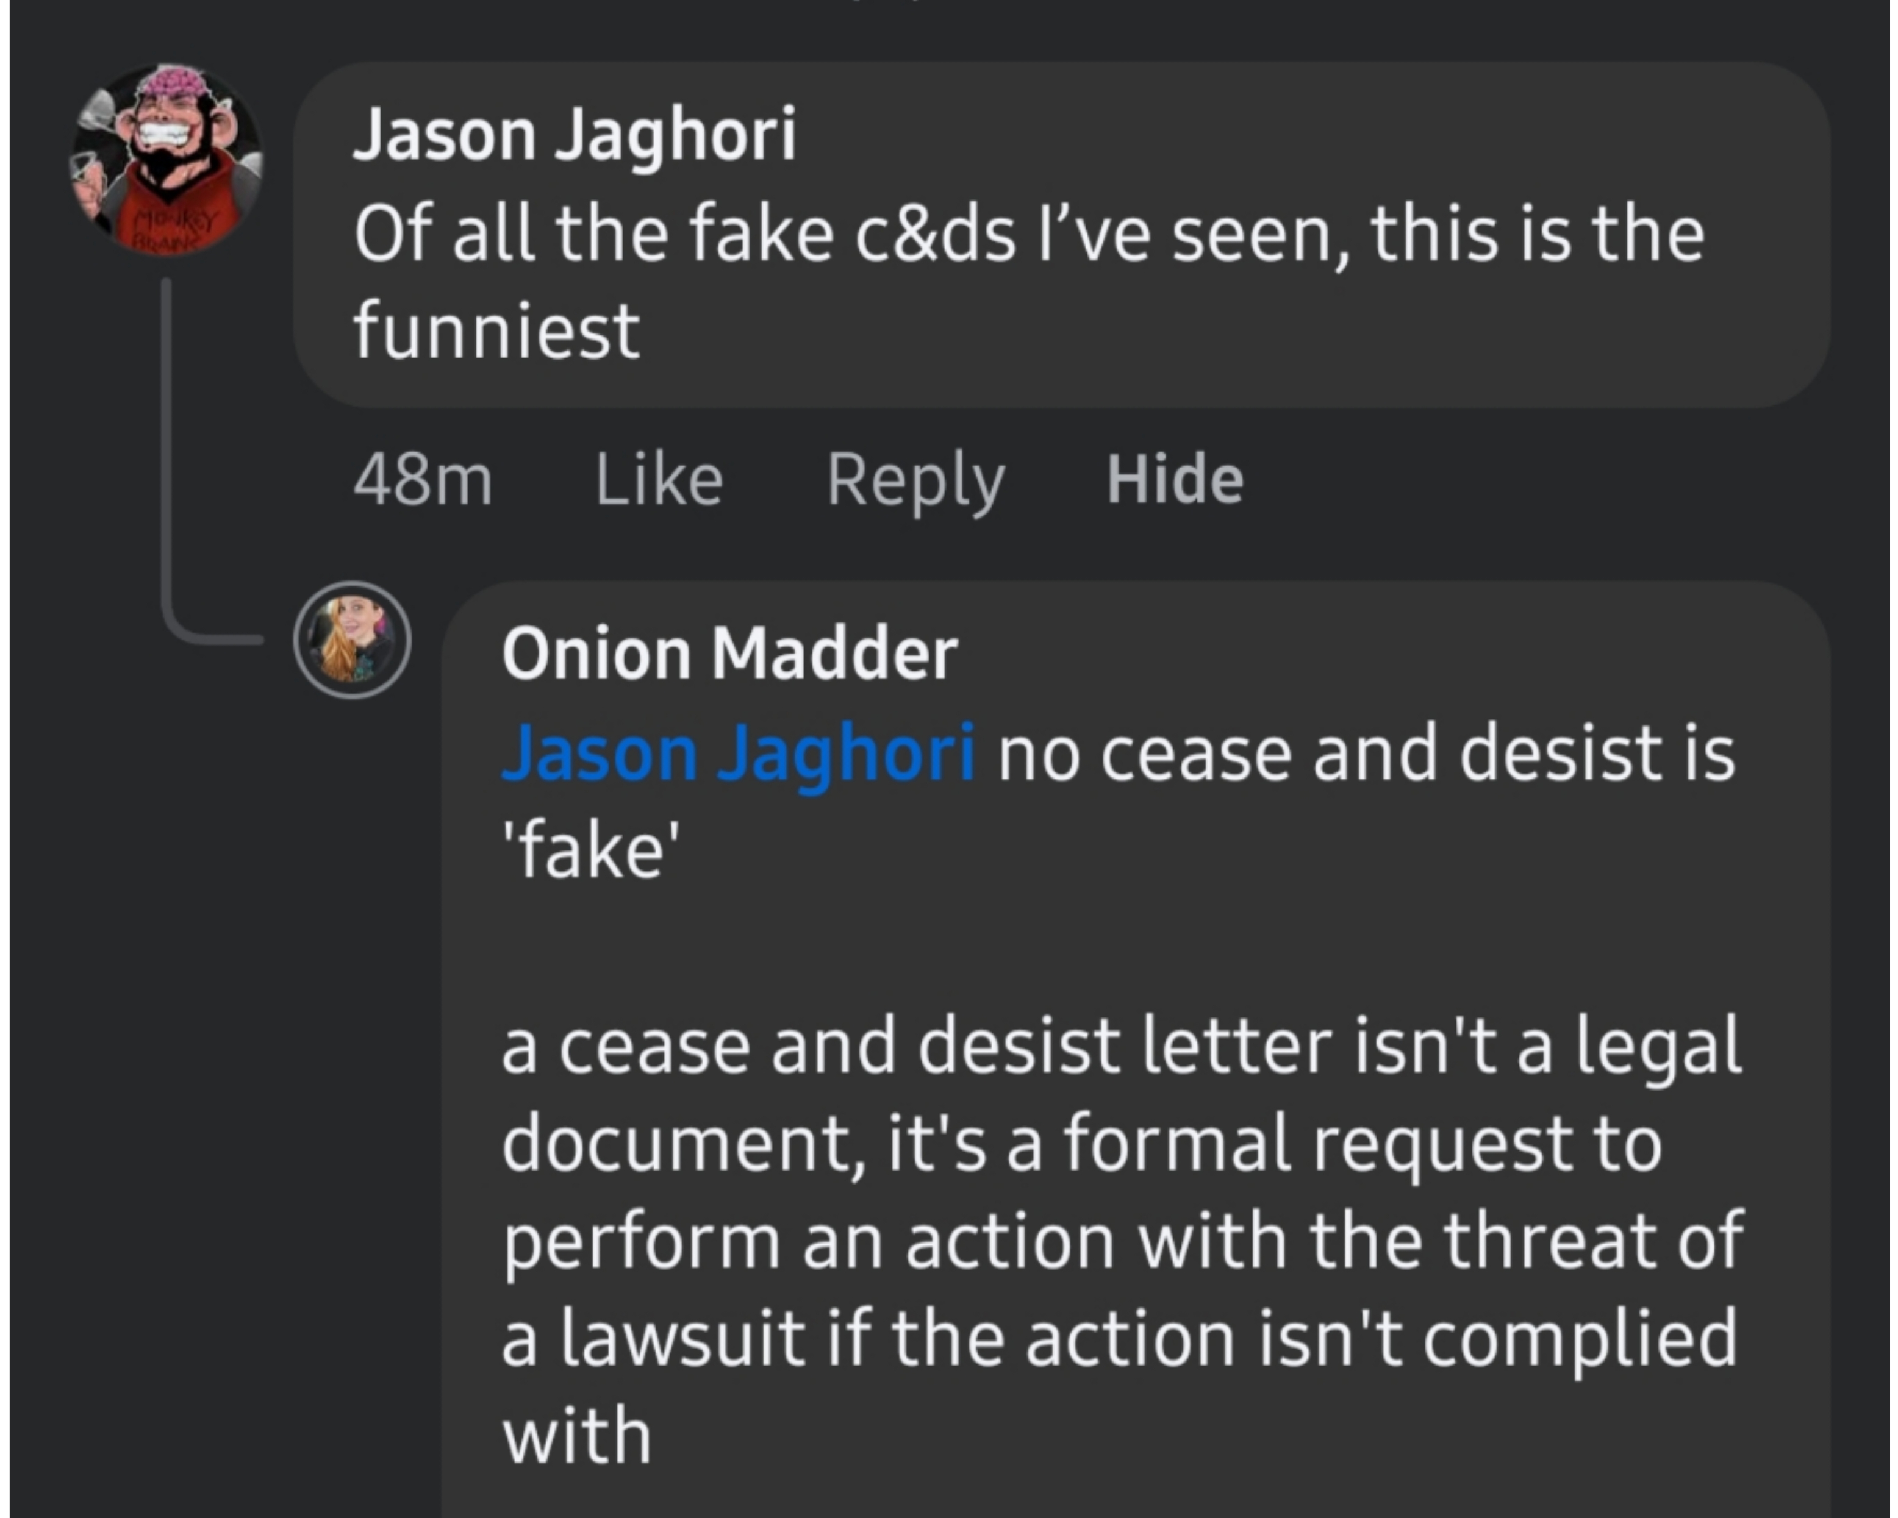Screen dimensions: 1898x1518
Task: Like Jason Jaghori's comment
Action: click(659, 480)
